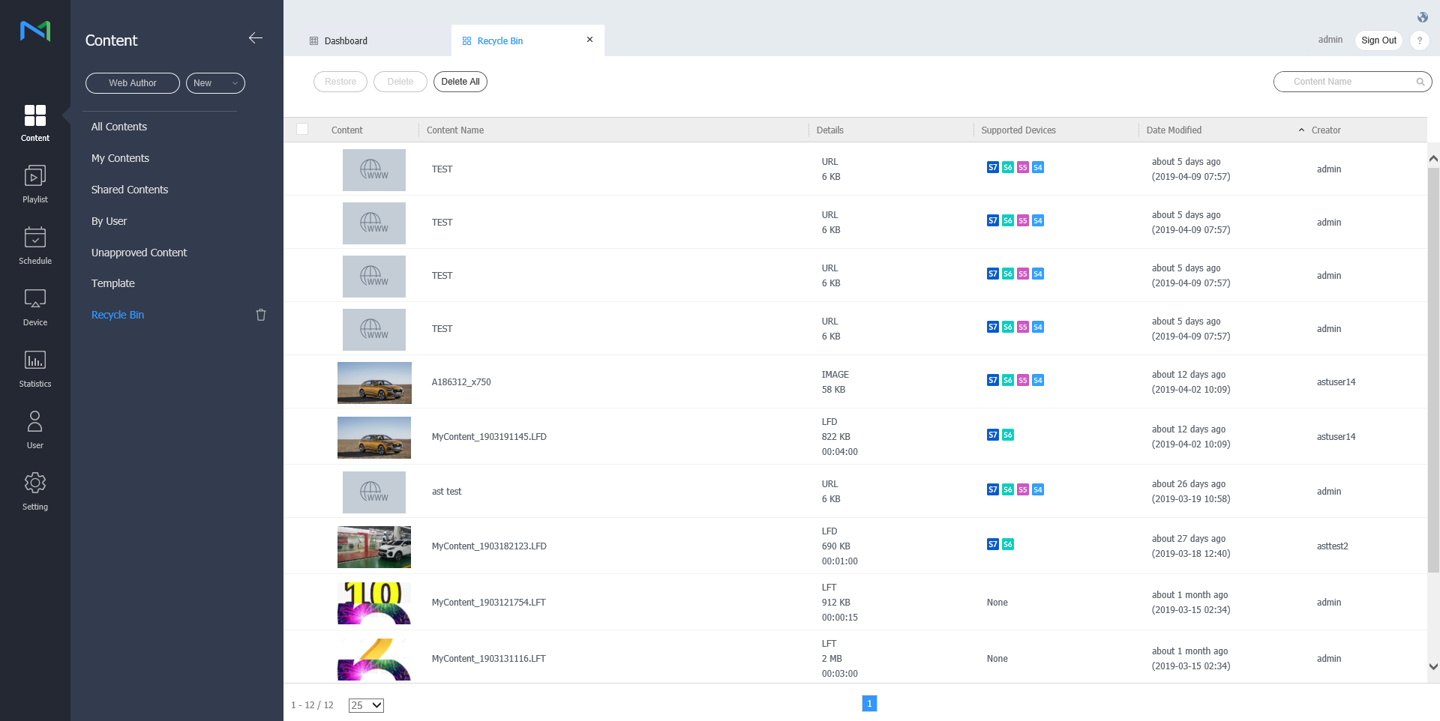
Task: Click the trash icon beside Recycle Bin
Action: click(261, 315)
